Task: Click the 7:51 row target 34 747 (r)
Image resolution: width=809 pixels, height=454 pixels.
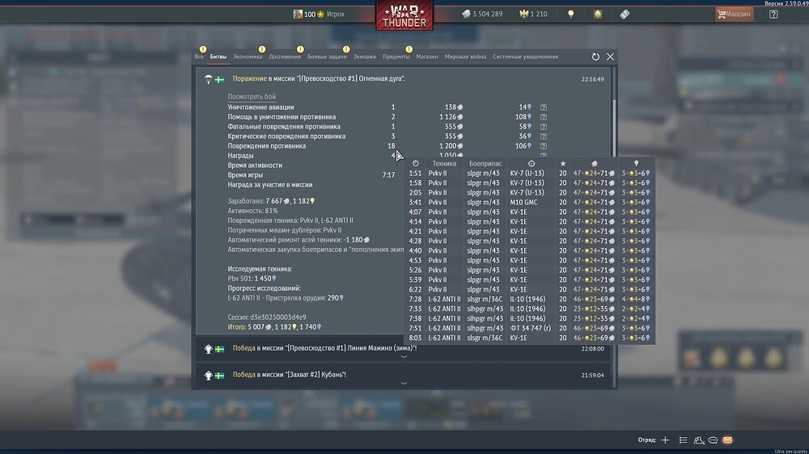Action: [531, 328]
